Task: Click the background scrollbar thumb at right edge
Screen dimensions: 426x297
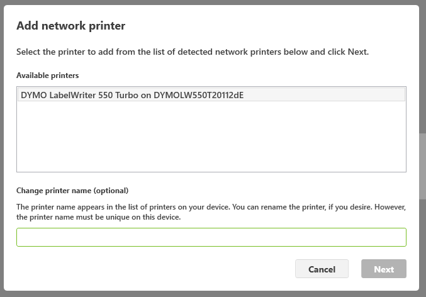Action: (422, 166)
